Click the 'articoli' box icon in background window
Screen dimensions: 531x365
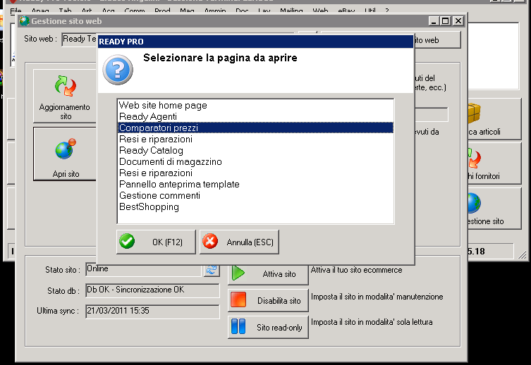[475, 113]
